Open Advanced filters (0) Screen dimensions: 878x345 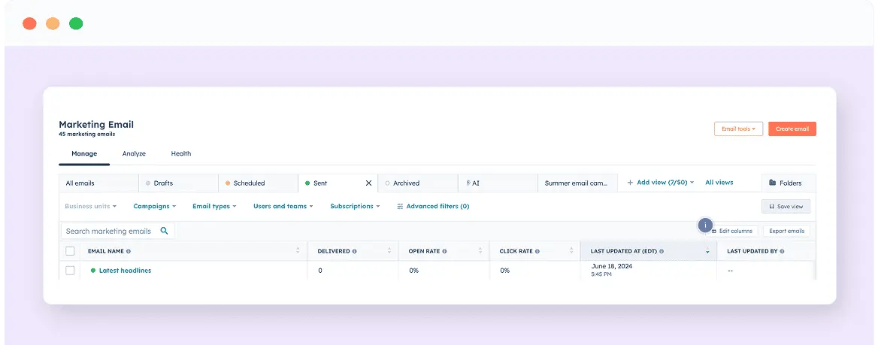[x=433, y=206]
